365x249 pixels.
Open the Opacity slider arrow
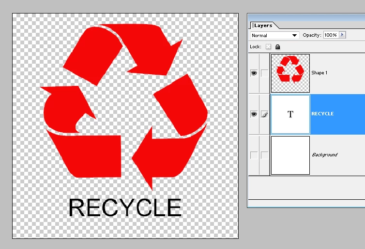point(342,35)
